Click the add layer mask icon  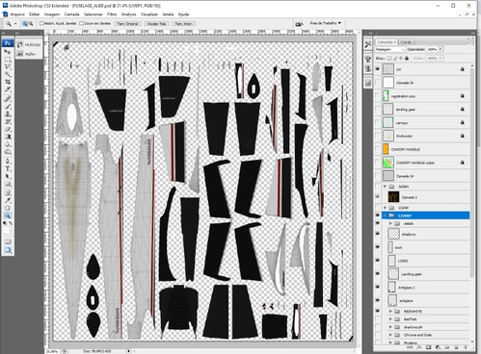point(428,347)
